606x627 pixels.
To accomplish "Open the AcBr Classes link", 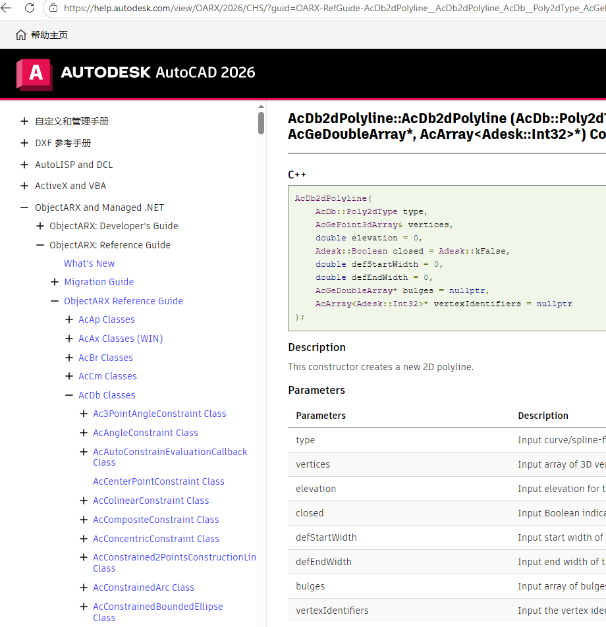I will click(x=105, y=358).
